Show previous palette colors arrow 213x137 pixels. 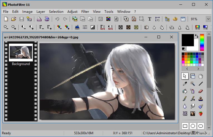click(187, 69)
